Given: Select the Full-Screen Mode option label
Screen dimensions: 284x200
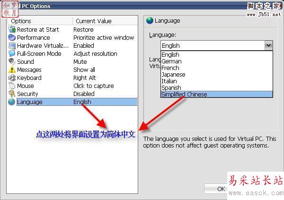Looking at the screenshot, I should pyautogui.click(x=39, y=54).
